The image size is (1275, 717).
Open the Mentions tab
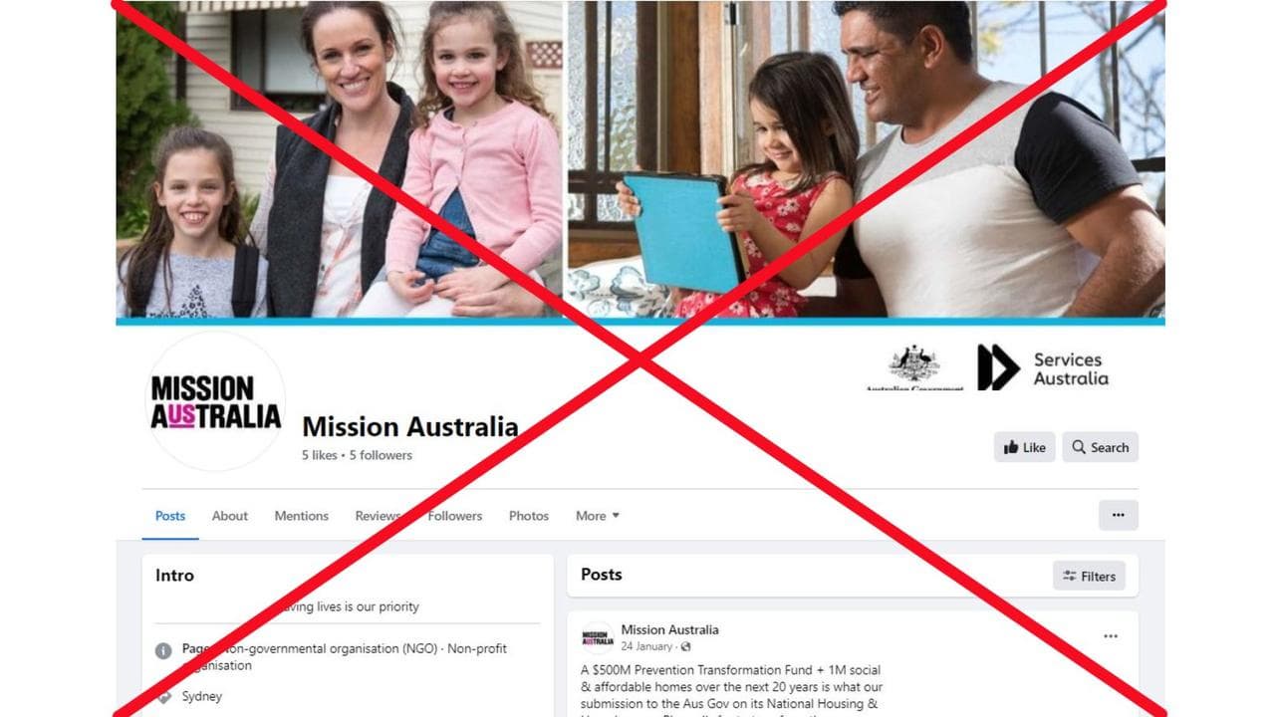(302, 516)
